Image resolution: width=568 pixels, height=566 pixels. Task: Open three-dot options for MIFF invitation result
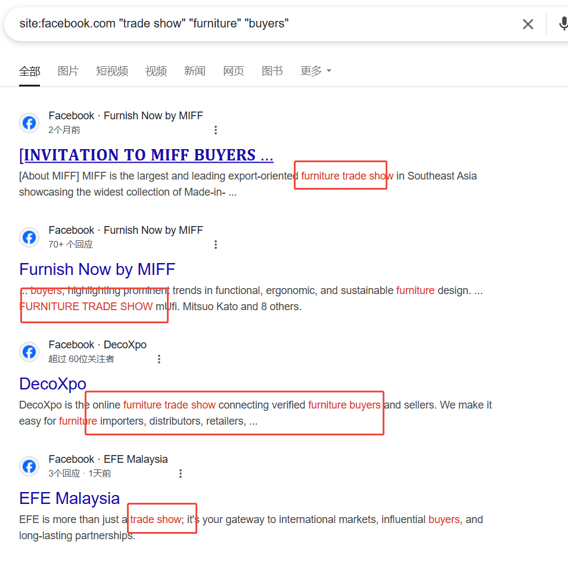click(x=216, y=130)
